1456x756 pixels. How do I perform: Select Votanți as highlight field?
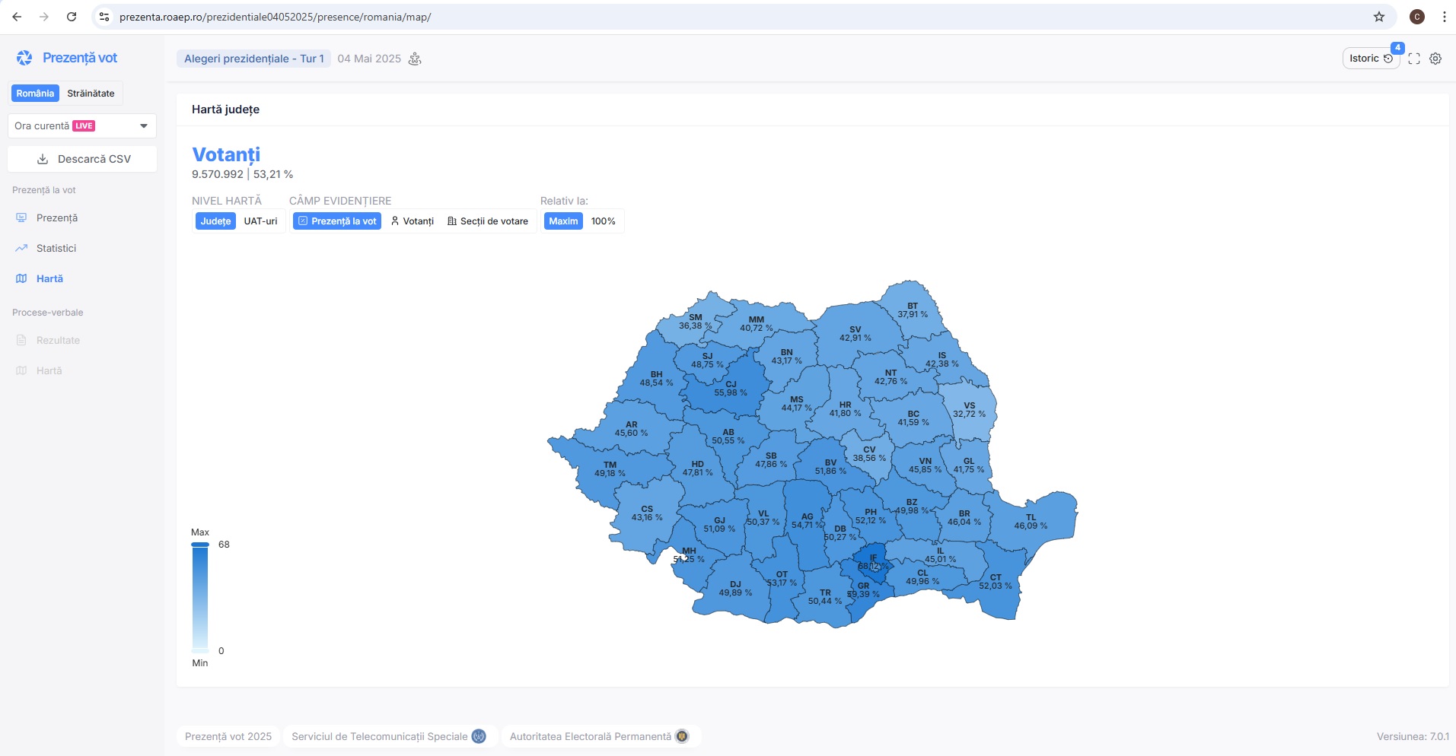tap(412, 221)
